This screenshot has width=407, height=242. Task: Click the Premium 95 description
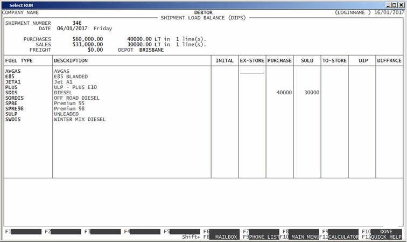point(69,103)
